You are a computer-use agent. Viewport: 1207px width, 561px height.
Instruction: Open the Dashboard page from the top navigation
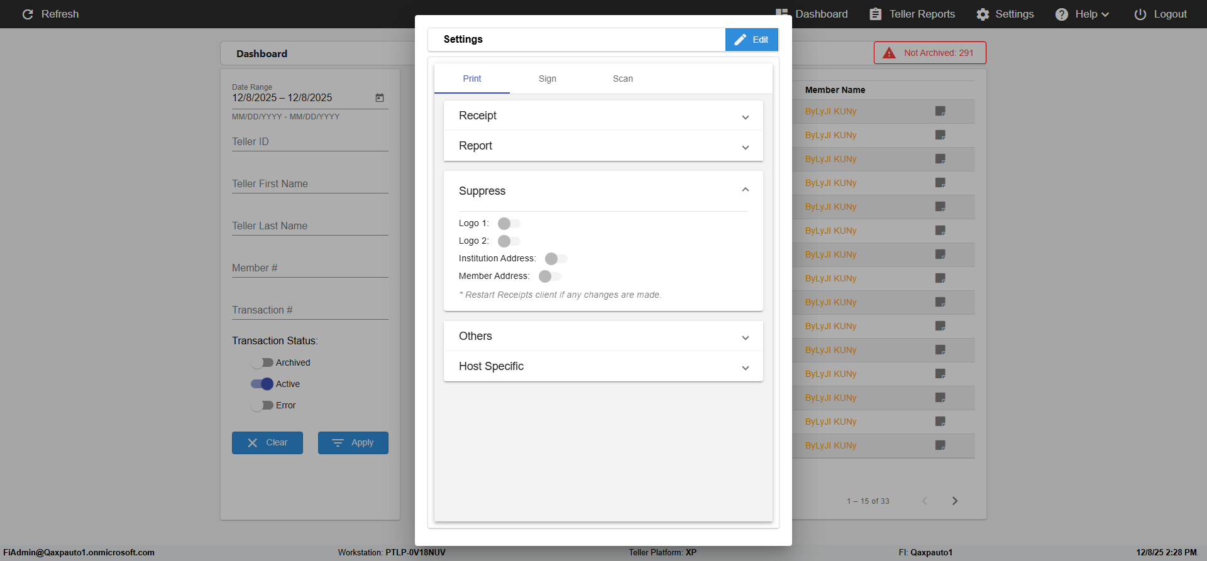(x=812, y=14)
